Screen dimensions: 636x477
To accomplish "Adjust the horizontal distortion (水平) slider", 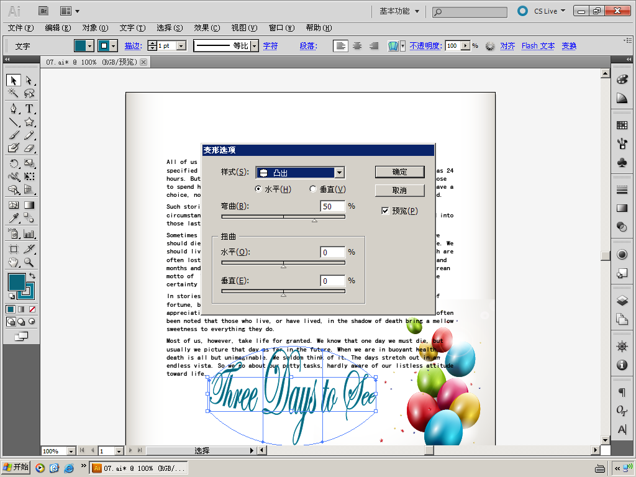I will tap(283, 266).
